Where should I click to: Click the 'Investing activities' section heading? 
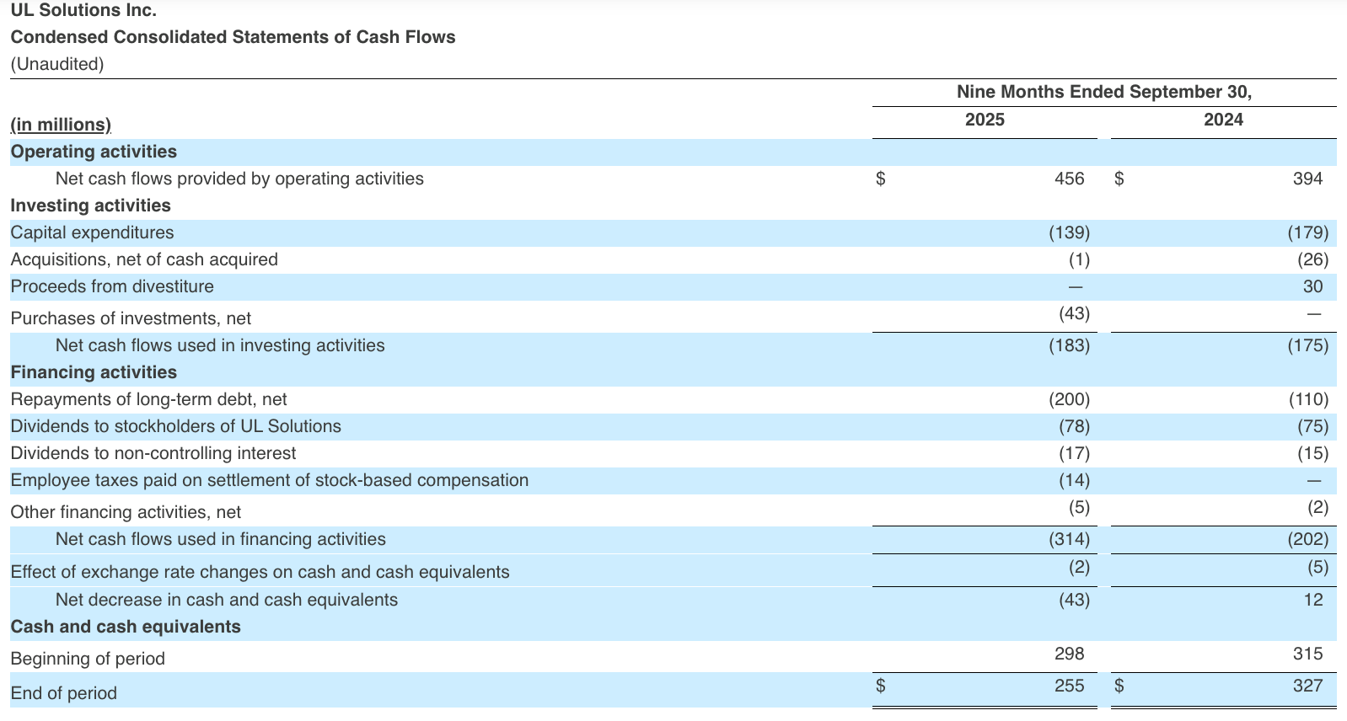[x=90, y=206]
